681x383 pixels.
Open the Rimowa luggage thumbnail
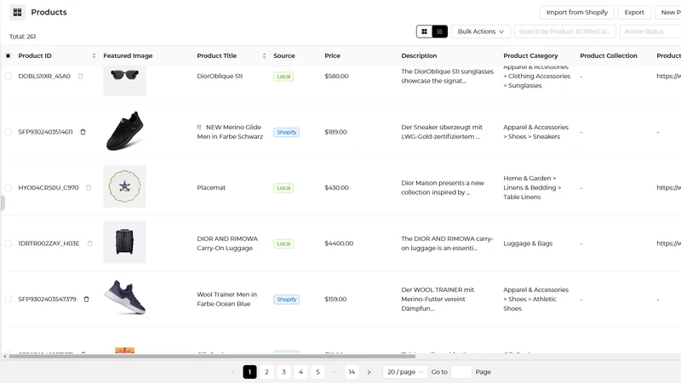click(124, 243)
